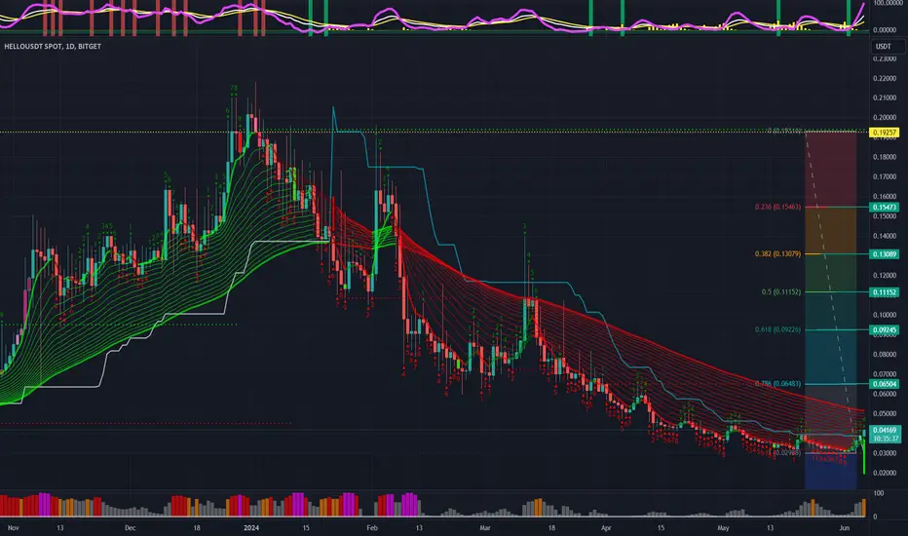
Task: Click the Feb label on the time axis
Action: pyautogui.click(x=372, y=528)
